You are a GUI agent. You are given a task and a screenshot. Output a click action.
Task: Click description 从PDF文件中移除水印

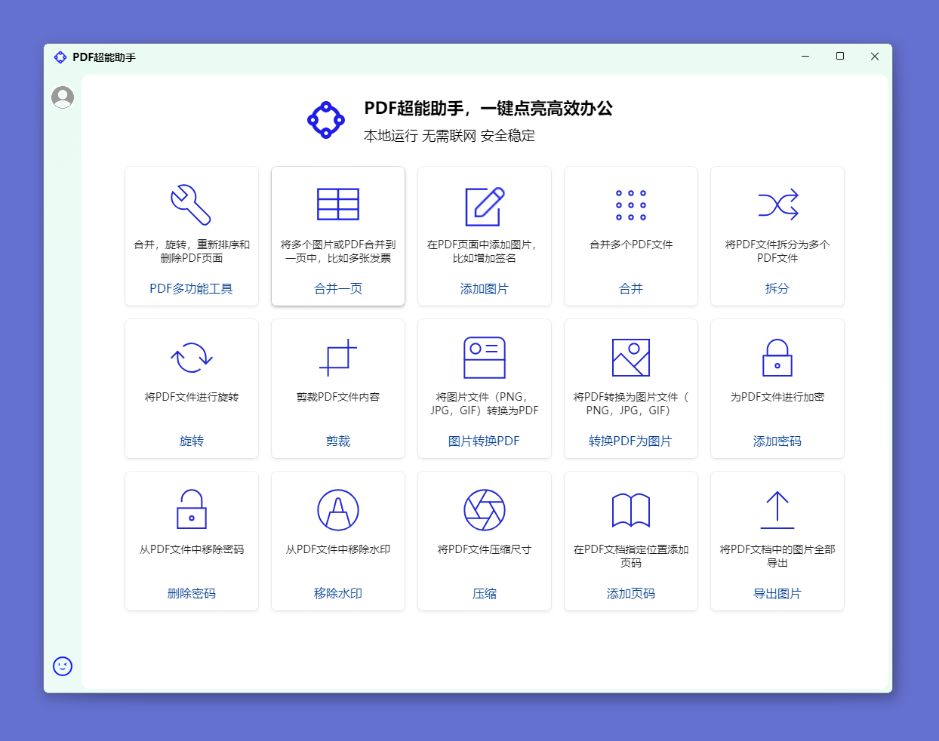coord(338,549)
